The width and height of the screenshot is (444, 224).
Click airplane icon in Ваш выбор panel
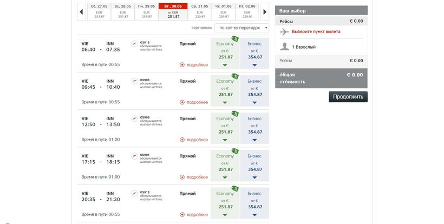pyautogui.click(x=284, y=32)
